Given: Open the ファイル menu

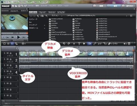Looking at the screenshot, I should [31, 6].
